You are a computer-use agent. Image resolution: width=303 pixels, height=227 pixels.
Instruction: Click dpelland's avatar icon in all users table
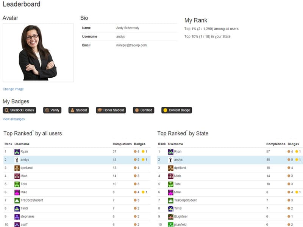point(17,168)
